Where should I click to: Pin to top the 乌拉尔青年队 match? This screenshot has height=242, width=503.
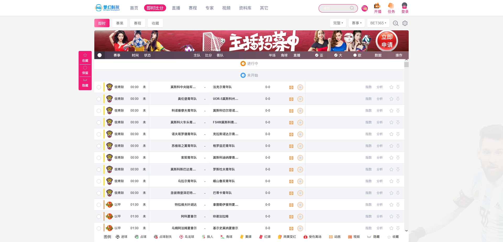[398, 181]
